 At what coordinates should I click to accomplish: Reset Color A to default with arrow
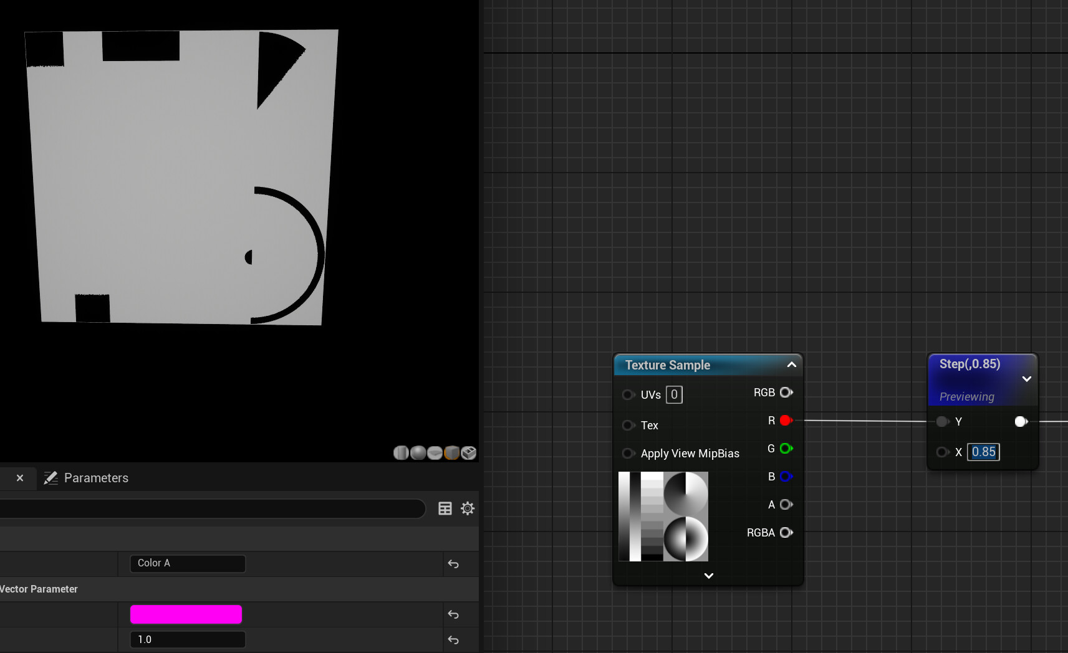coord(453,564)
